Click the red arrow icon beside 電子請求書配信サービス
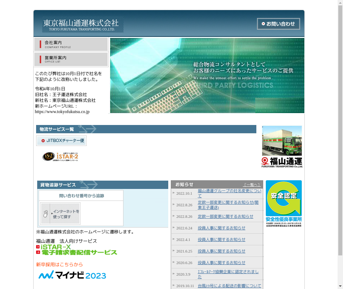 (38, 253)
